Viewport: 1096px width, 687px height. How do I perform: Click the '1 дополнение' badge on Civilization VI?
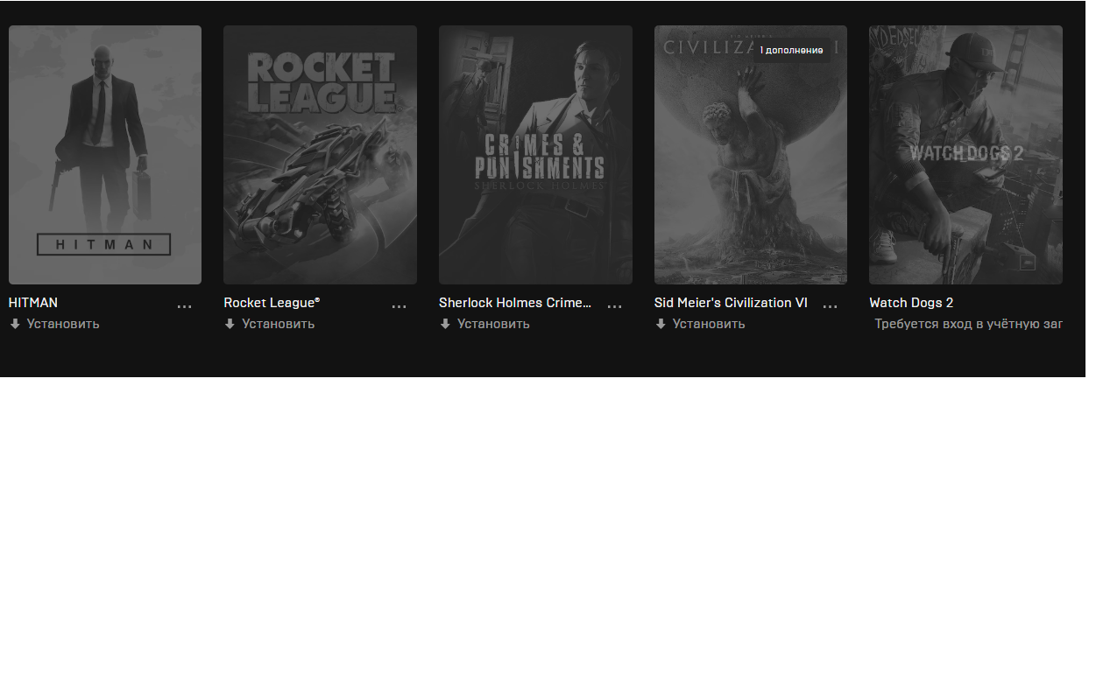point(791,51)
